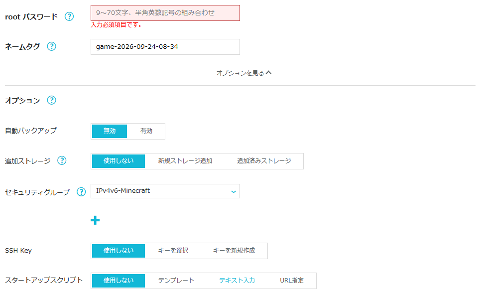Image resolution: width=478 pixels, height=294 pixels.
Task: Choose テンプレート for startup script
Action: tap(176, 281)
